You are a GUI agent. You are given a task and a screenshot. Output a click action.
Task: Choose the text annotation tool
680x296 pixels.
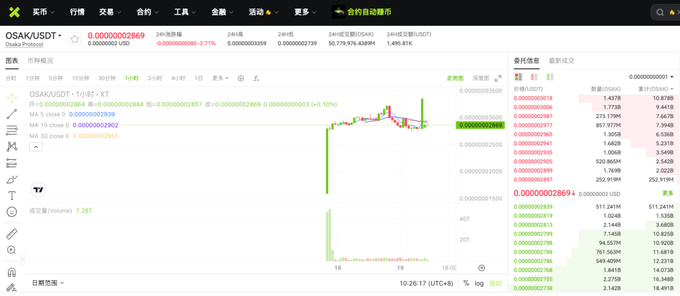pyautogui.click(x=11, y=195)
